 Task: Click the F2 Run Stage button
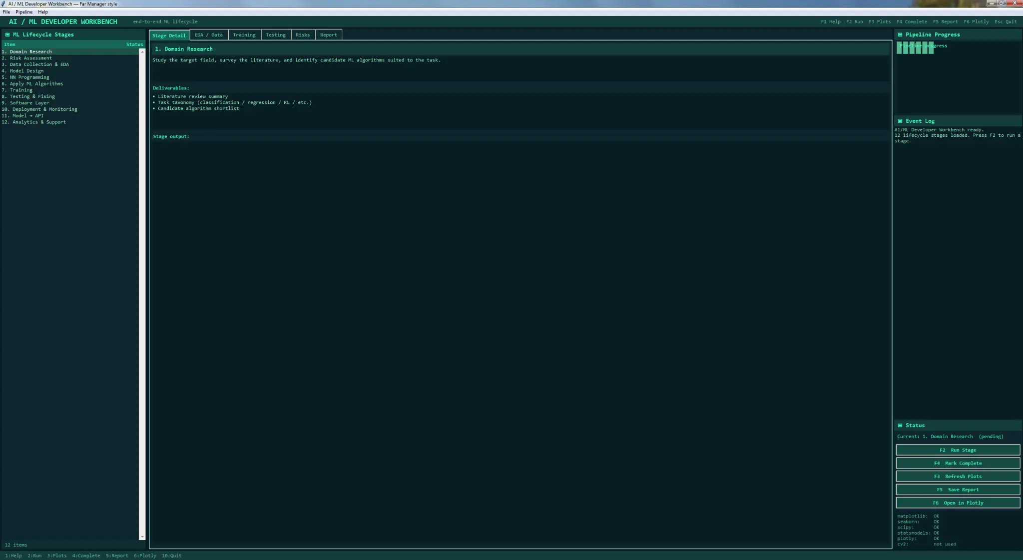[x=958, y=450]
